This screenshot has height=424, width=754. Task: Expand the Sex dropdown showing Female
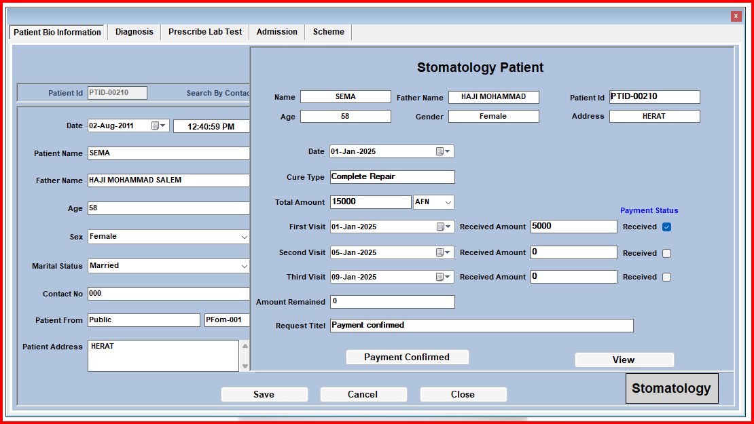click(x=244, y=237)
